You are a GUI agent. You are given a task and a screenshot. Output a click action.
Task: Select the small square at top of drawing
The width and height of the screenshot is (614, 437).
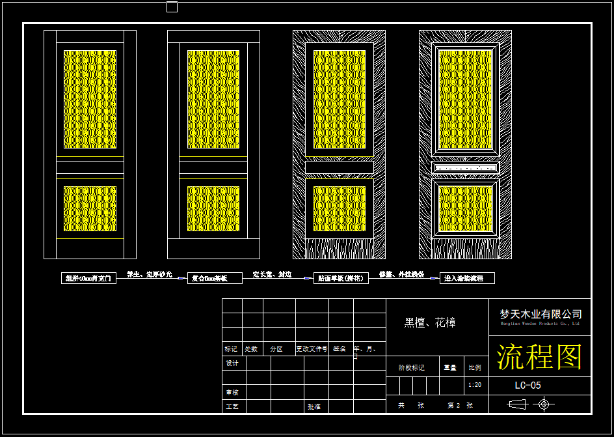[x=172, y=7]
